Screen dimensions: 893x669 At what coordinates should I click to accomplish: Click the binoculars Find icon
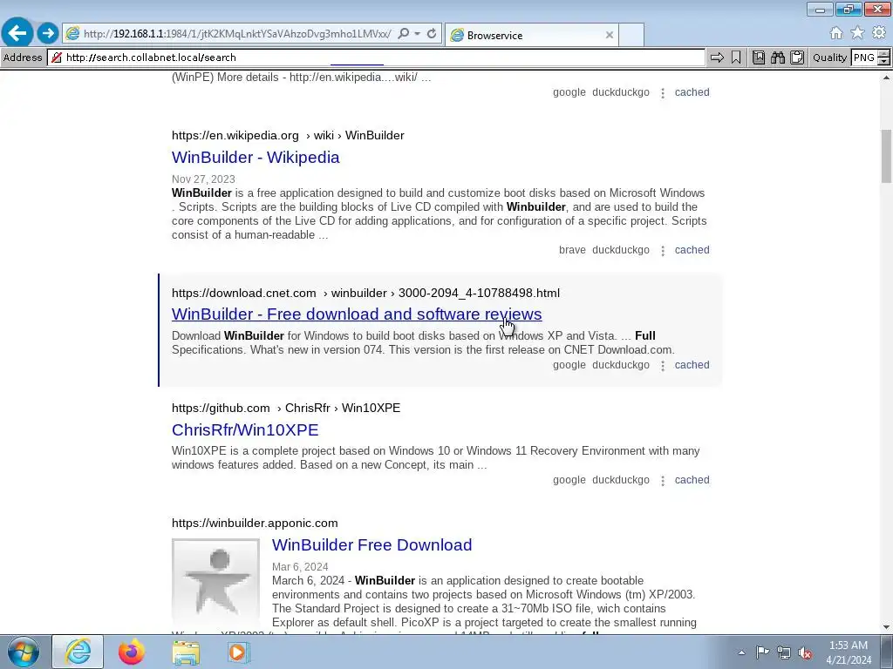click(x=778, y=57)
